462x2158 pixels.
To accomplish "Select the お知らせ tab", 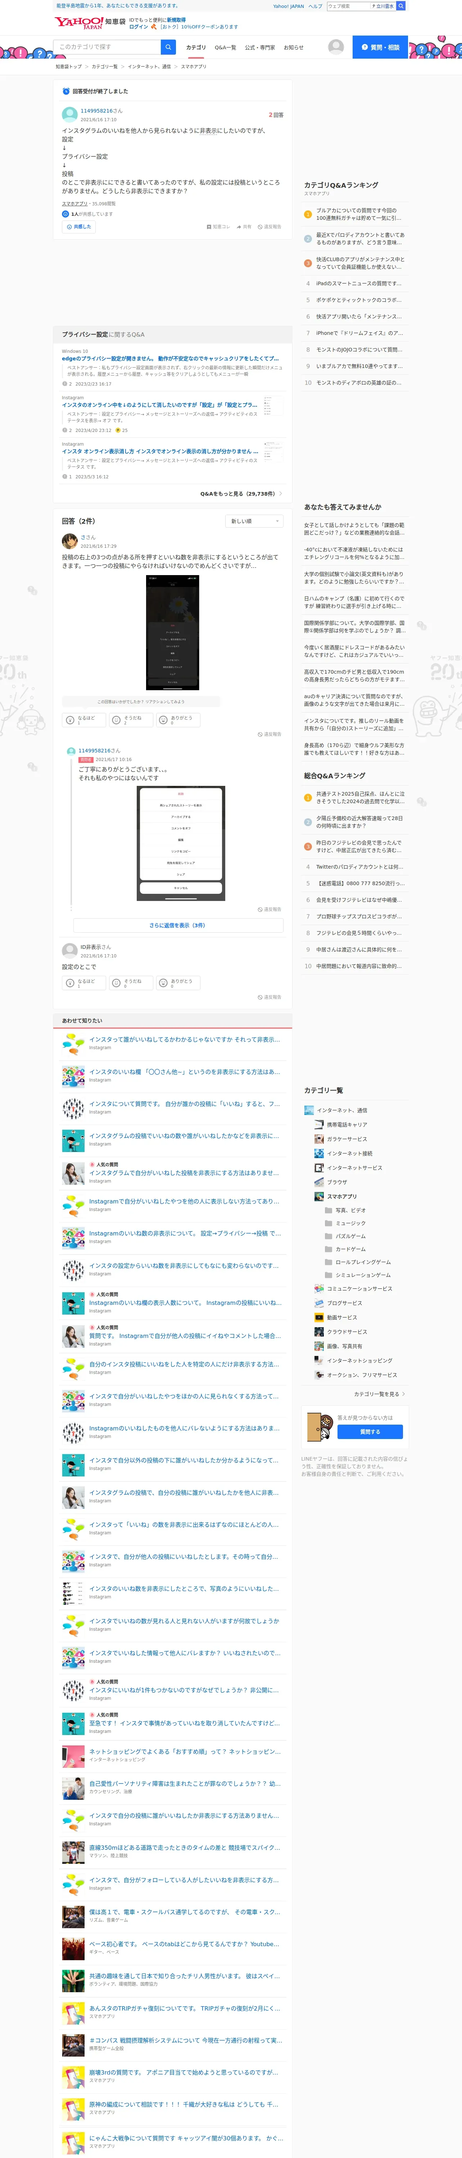I will tap(294, 48).
